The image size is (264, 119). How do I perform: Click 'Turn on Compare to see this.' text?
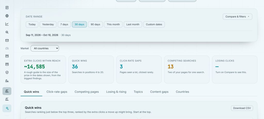(x=231, y=72)
